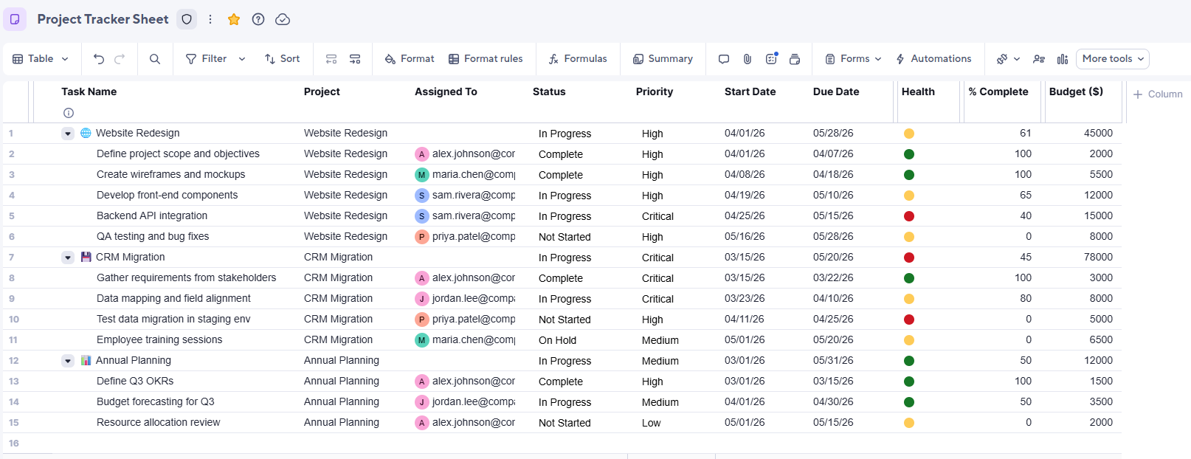Open the comments speech bubble icon

pyautogui.click(x=724, y=59)
